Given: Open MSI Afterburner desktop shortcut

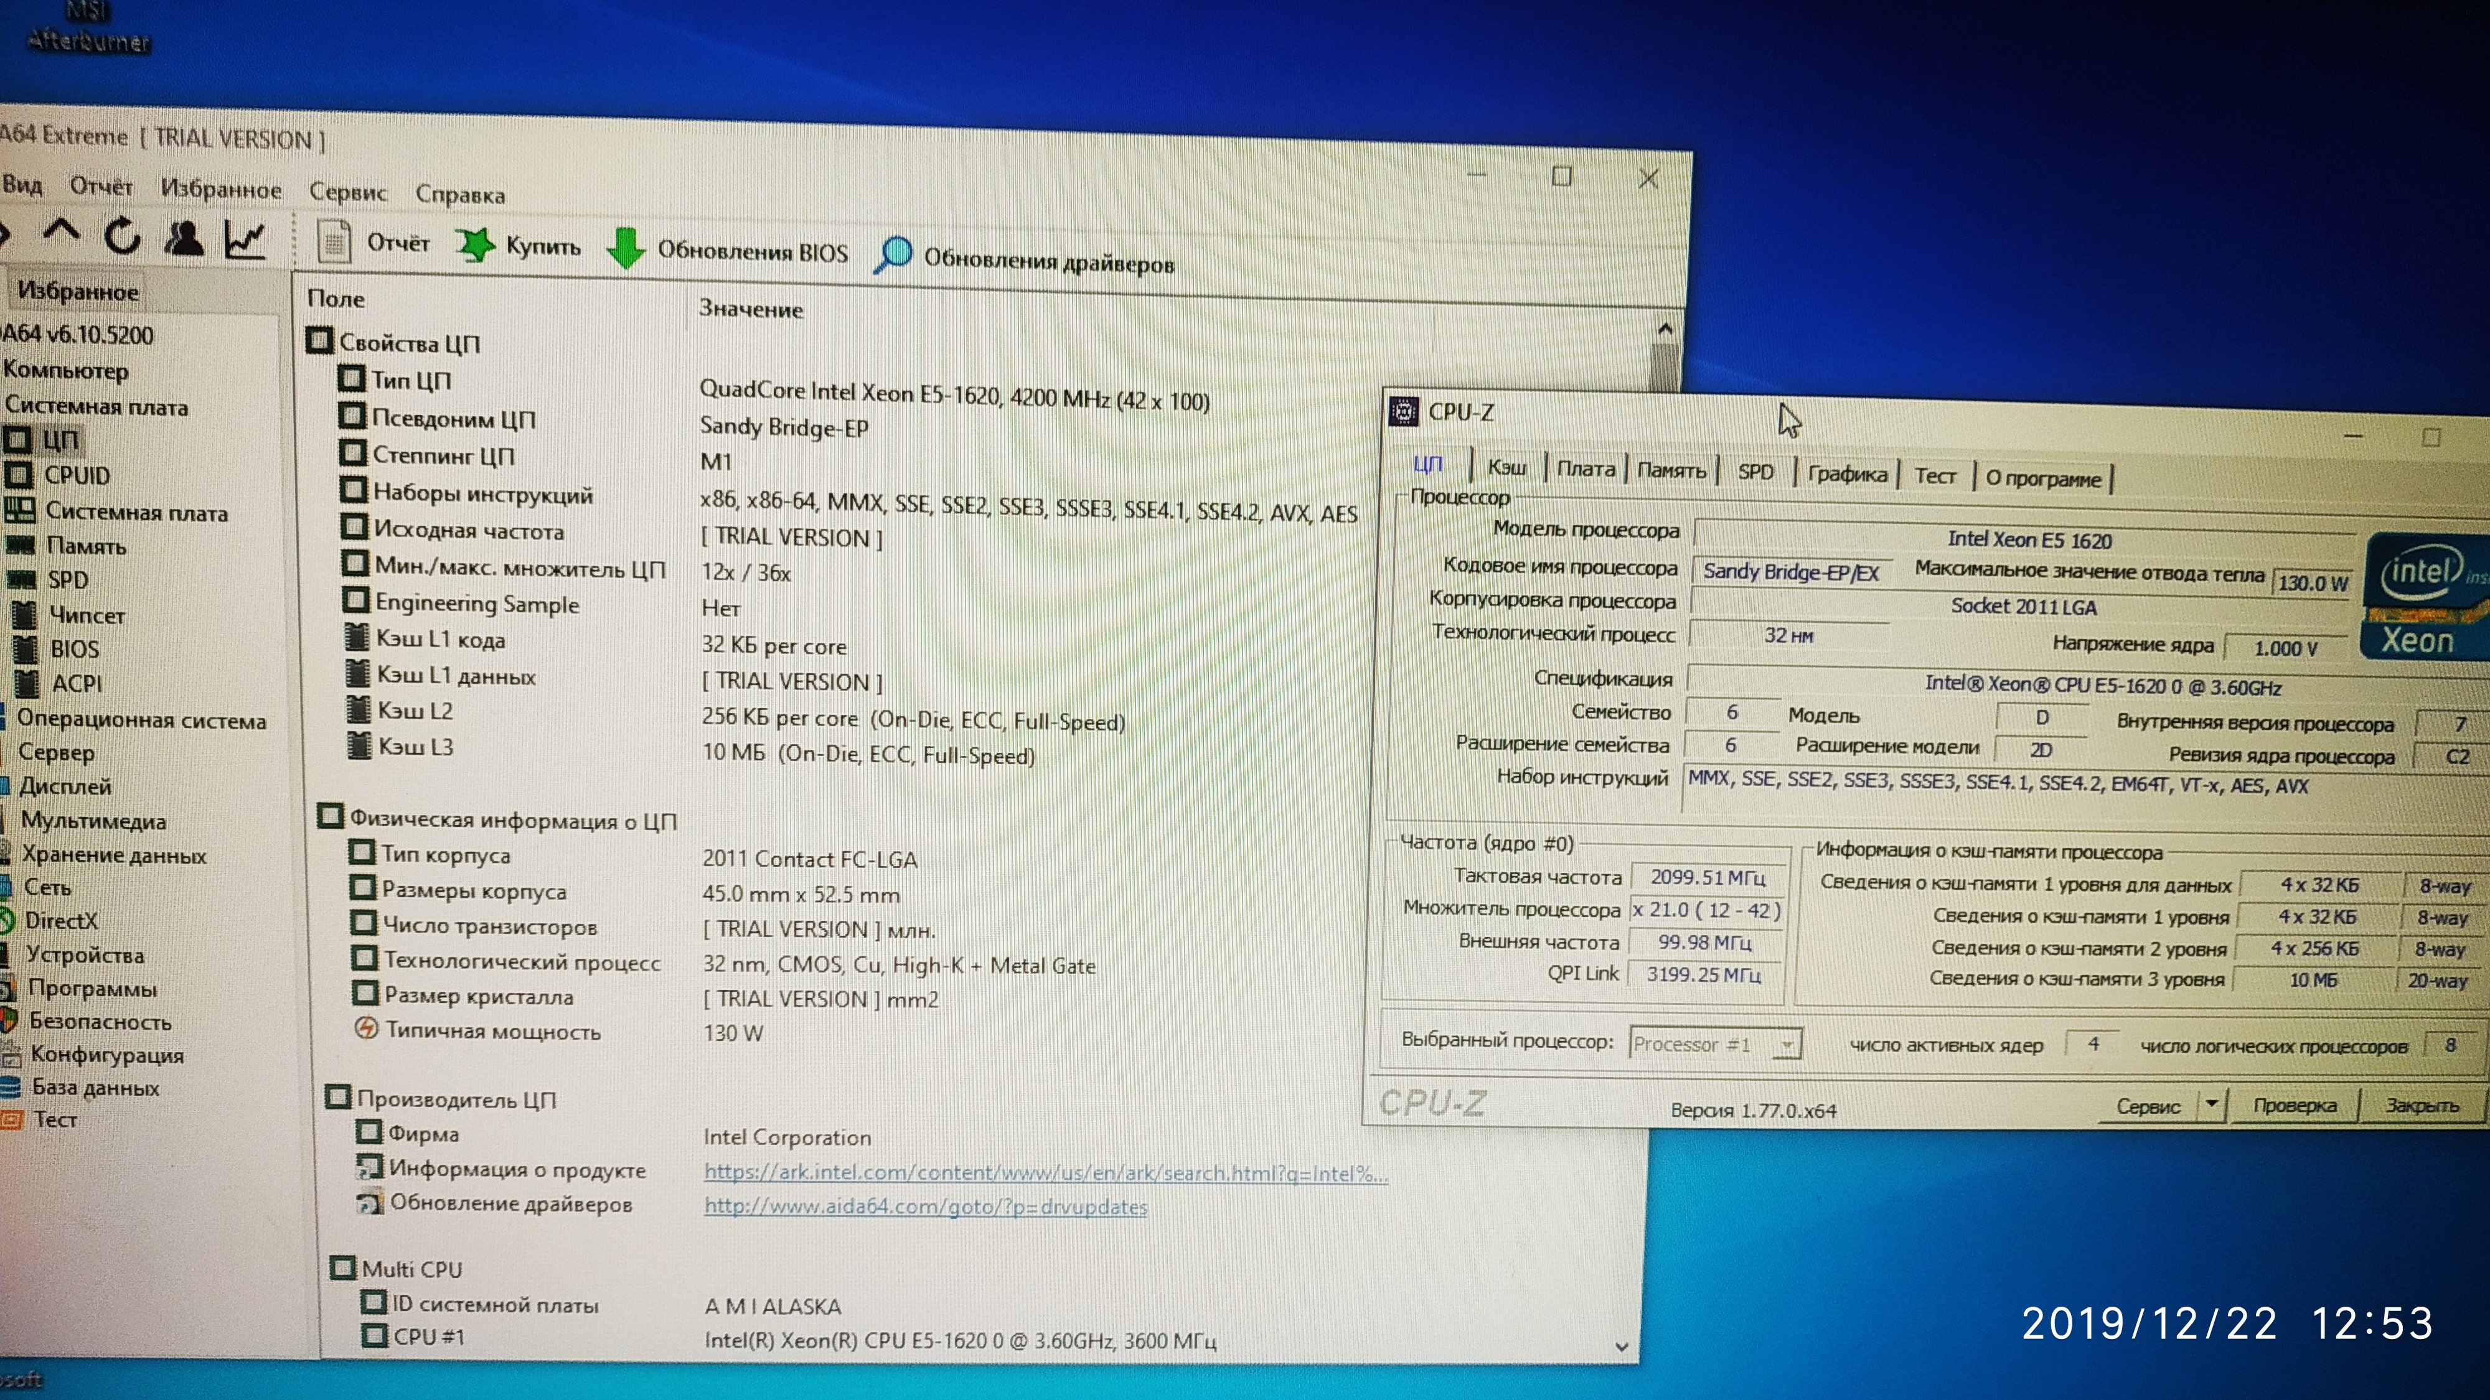Looking at the screenshot, I should tap(89, 29).
